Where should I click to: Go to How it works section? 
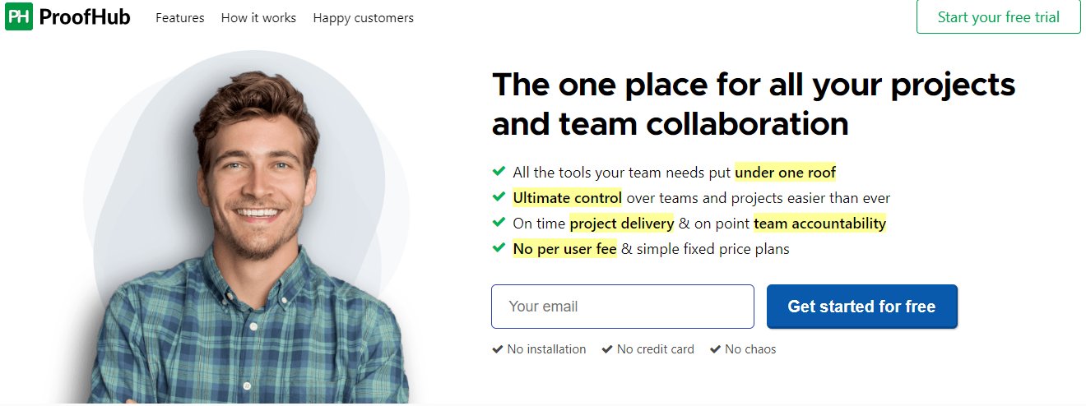(x=258, y=17)
